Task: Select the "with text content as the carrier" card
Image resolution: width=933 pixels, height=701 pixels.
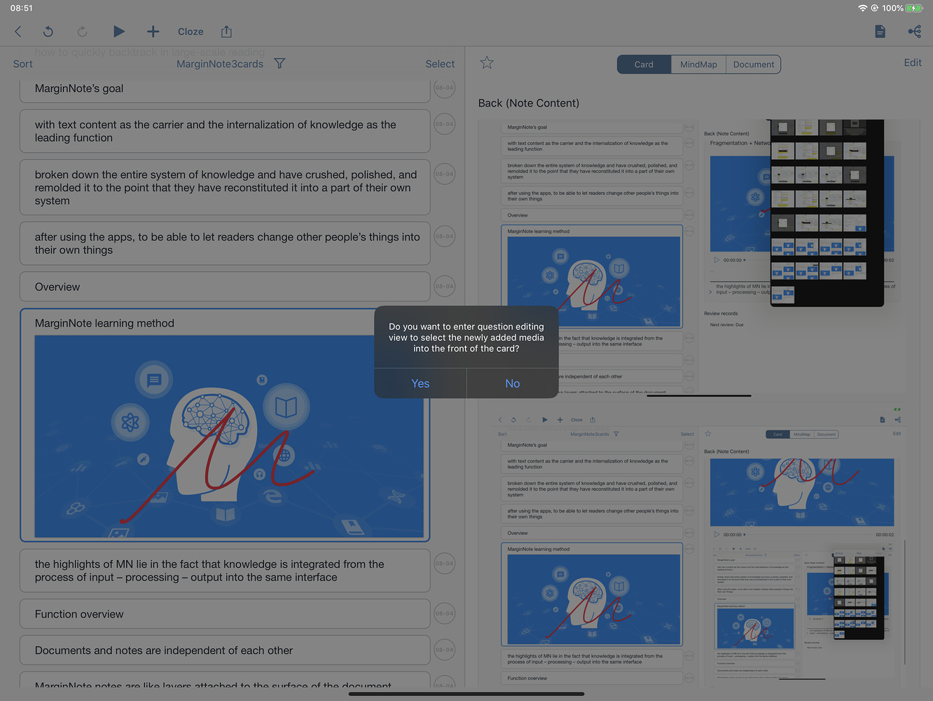Action: pos(225,131)
